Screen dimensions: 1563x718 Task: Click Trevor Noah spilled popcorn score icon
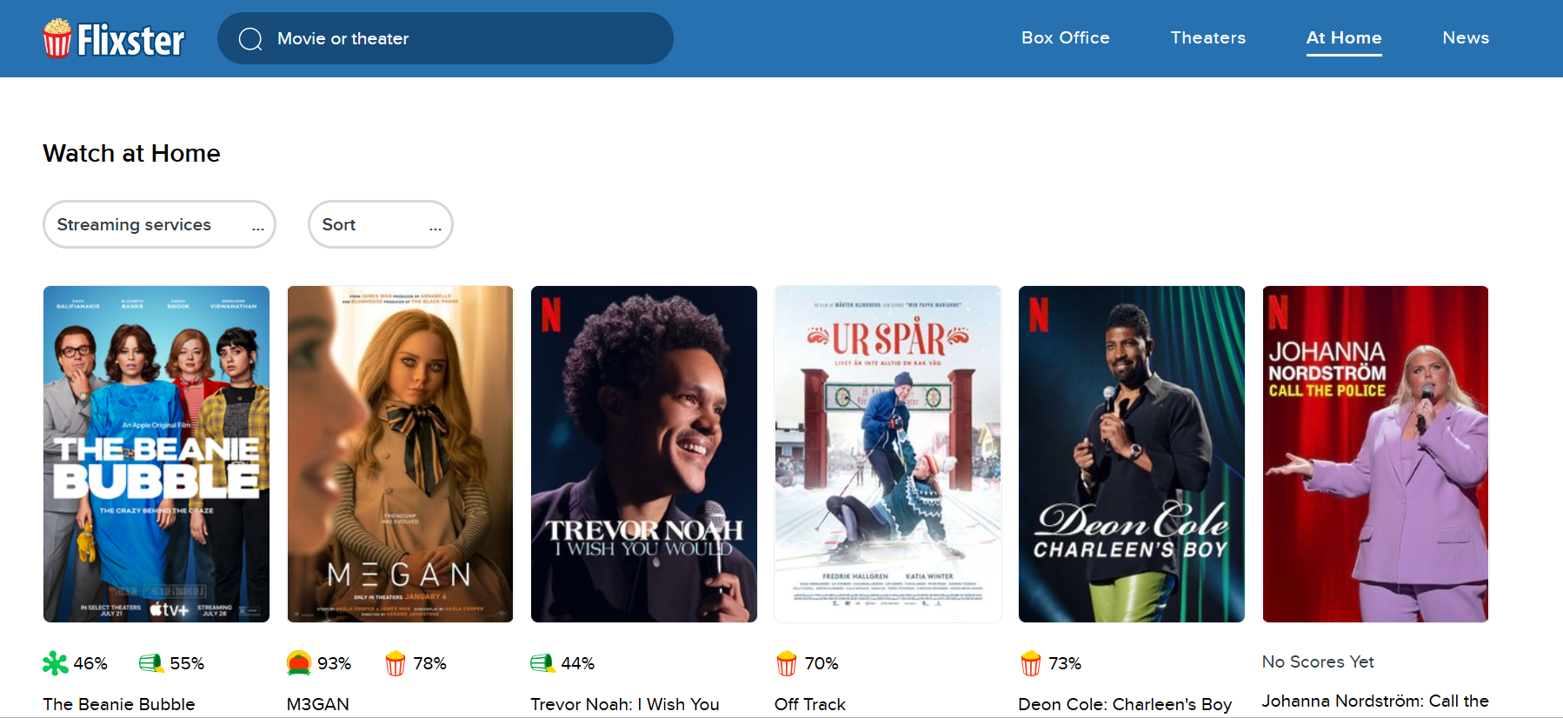(x=542, y=663)
